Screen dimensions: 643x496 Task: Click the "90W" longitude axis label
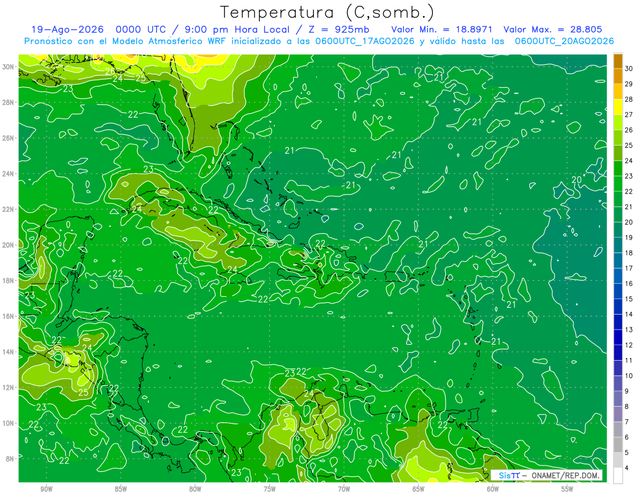(x=46, y=489)
